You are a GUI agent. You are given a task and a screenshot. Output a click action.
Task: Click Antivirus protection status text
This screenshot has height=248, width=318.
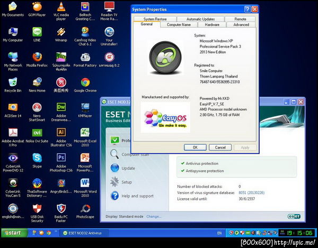point(202,163)
